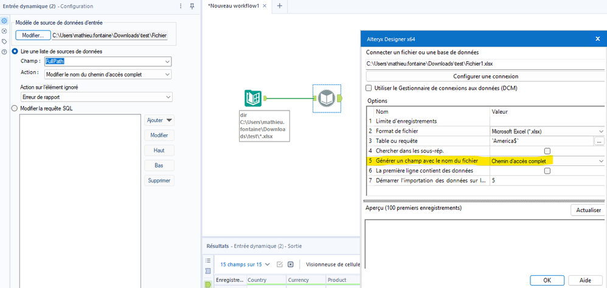Select the Product column header in Results

click(342, 280)
